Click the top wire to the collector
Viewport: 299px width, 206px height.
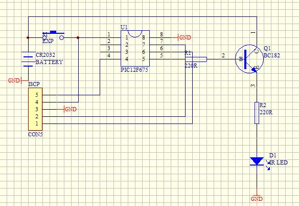point(143,16)
